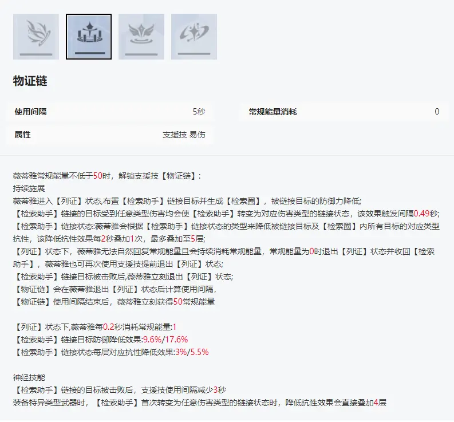Click the red 9.6% defense reduction value

pyautogui.click(x=153, y=340)
